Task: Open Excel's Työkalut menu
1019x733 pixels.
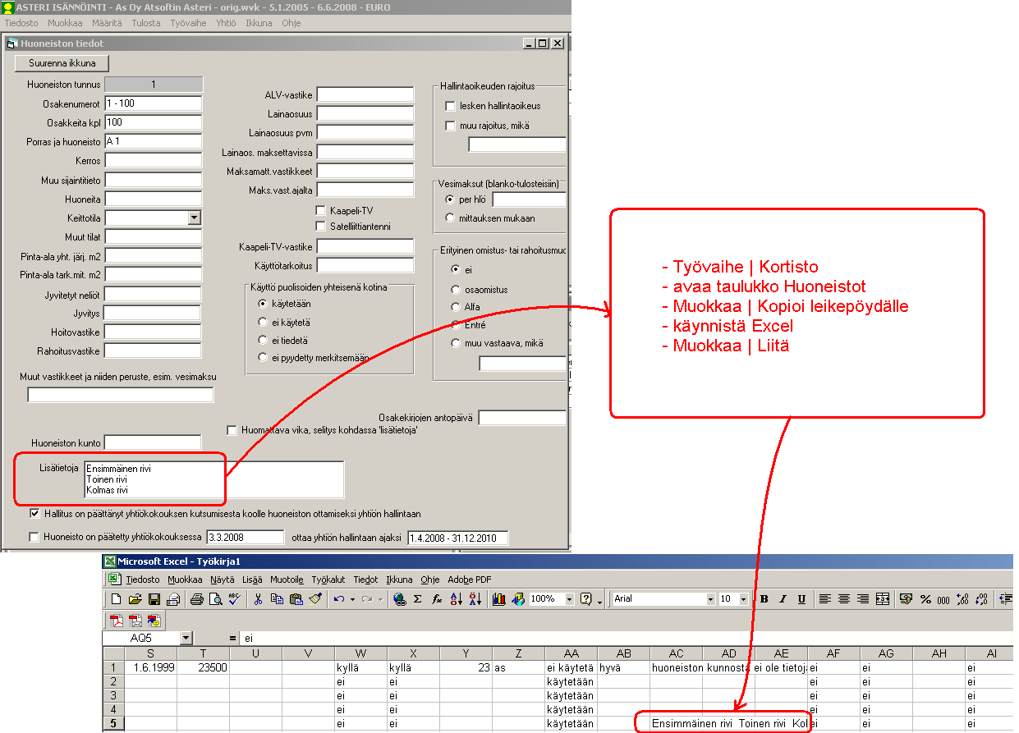Action: 328,580
